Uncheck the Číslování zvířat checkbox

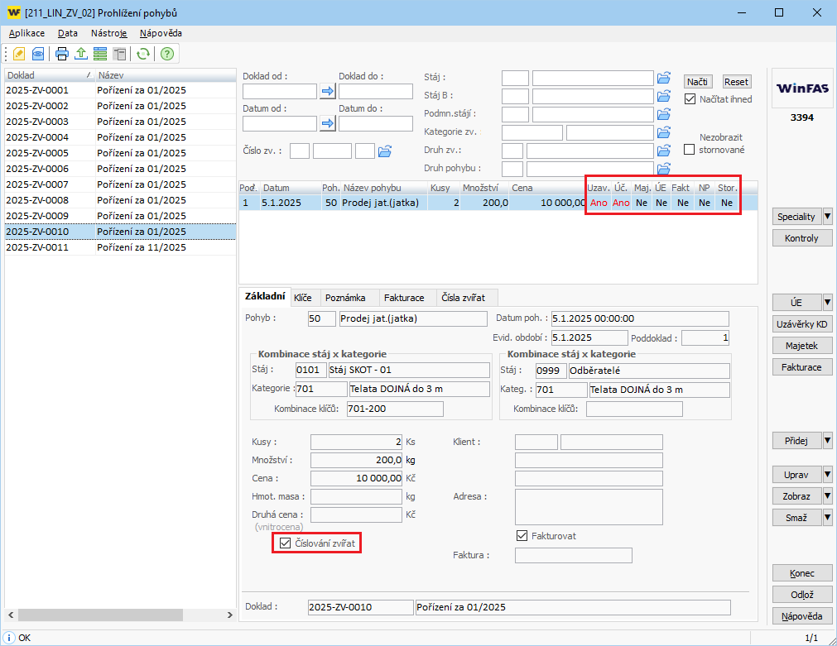(286, 543)
